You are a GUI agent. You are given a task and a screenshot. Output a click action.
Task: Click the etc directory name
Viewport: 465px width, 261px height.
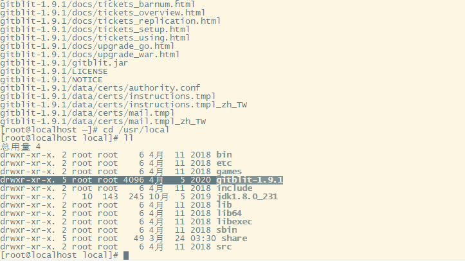click(224, 163)
